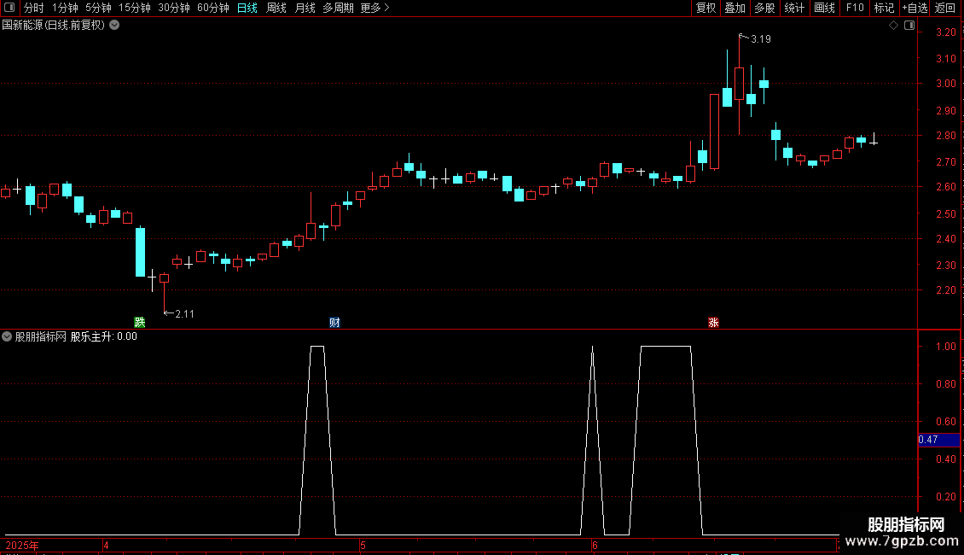Viewport: 964px width, 555px height.
Task: Open the 股朋指标网 indicator dropdown
Action: point(7,336)
